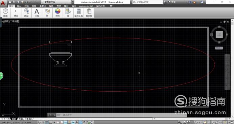Click the print icon in quick access toolbar

26,2
